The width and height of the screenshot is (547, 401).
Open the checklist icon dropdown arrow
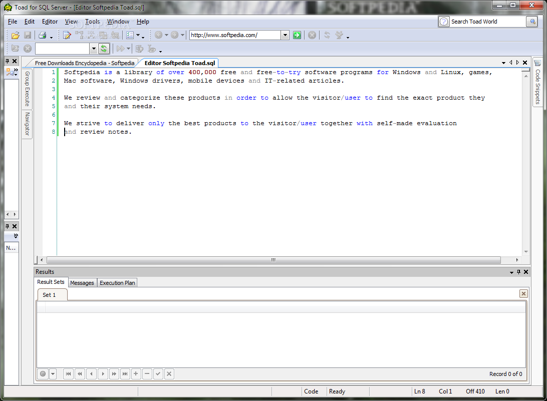click(138, 35)
